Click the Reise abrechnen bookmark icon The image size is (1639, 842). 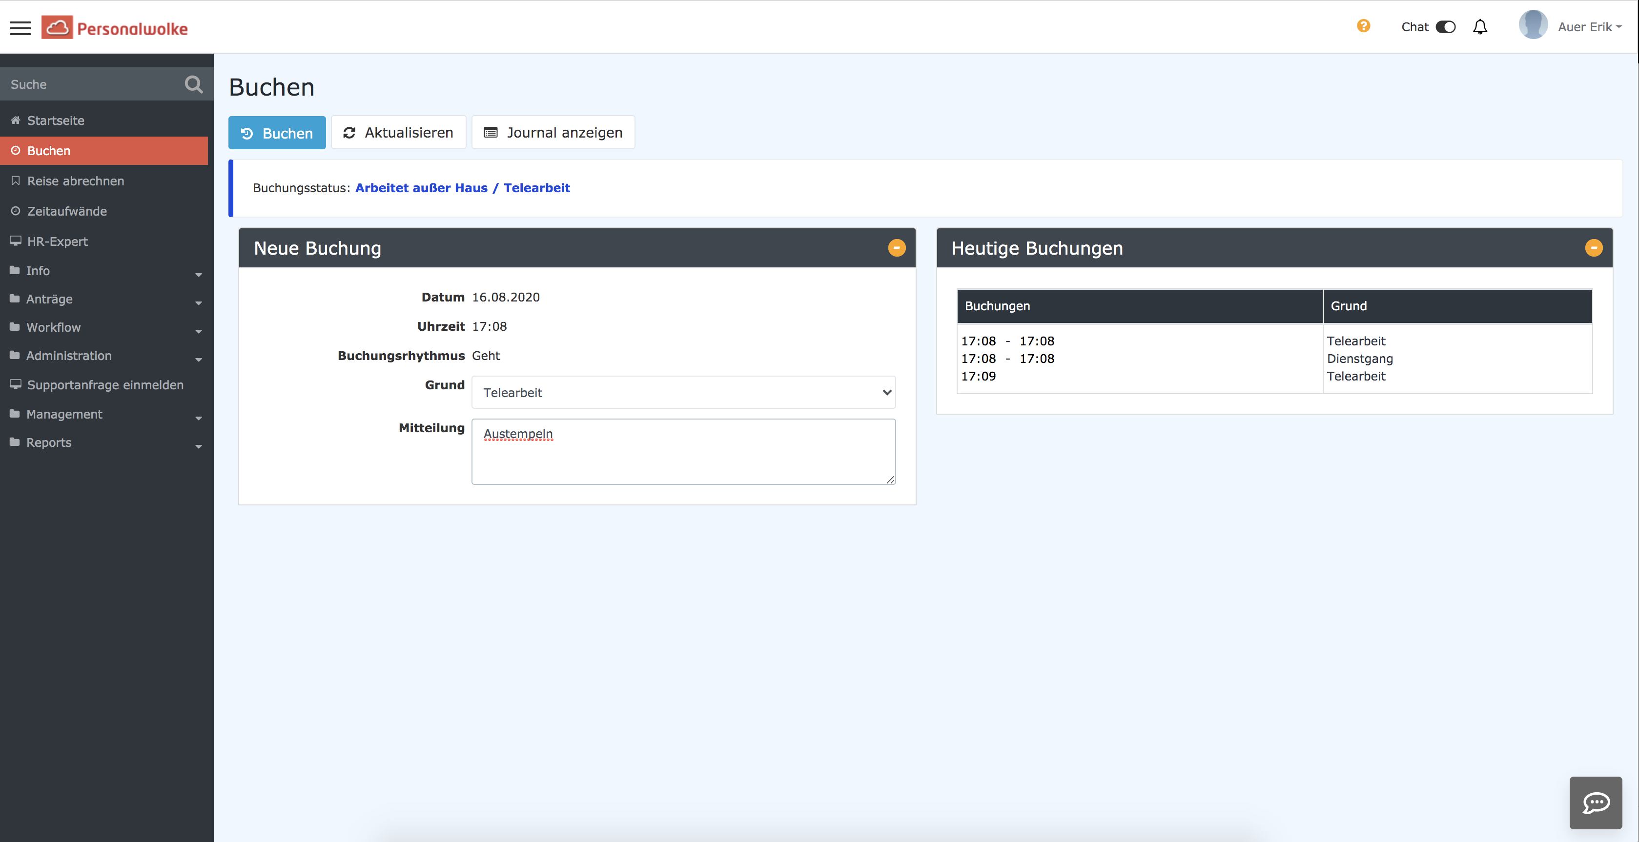point(15,180)
